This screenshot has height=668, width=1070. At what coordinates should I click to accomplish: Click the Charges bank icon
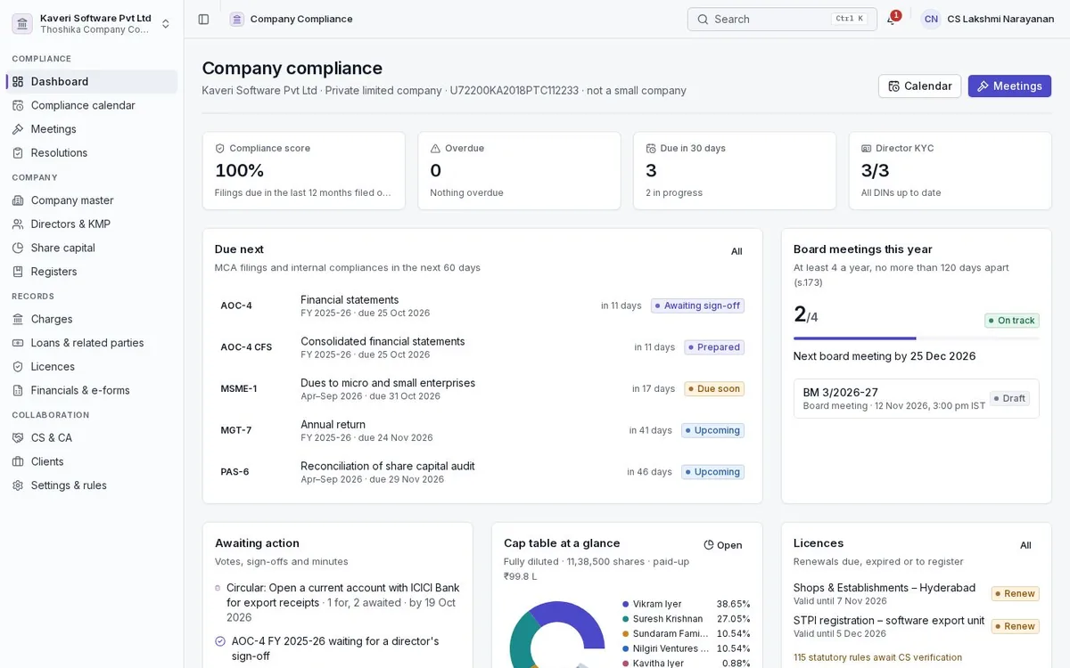click(18, 319)
